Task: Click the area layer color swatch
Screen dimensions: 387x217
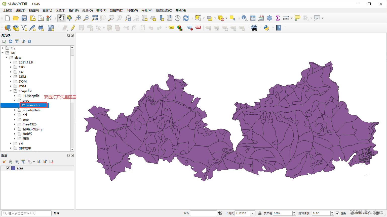Action: point(13,168)
